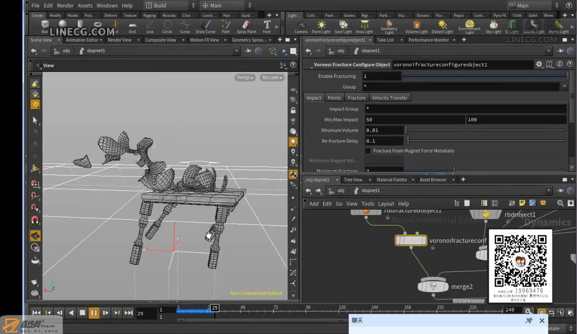
Task: Select the Grid shelf tool
Action: 132,27
